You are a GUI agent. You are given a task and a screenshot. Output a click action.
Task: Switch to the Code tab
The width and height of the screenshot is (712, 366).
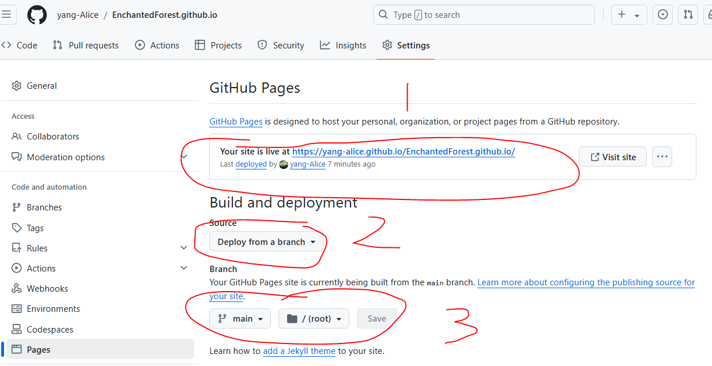pyautogui.click(x=19, y=46)
